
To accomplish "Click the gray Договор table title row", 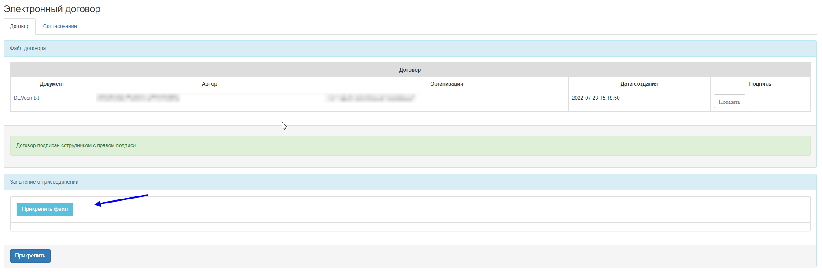I will tap(410, 70).
